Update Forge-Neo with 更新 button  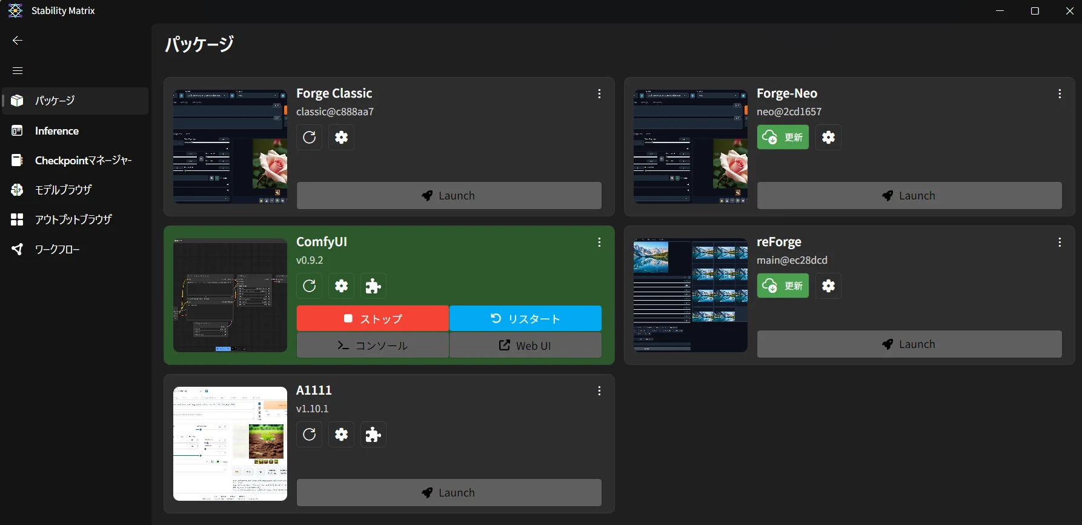point(783,138)
